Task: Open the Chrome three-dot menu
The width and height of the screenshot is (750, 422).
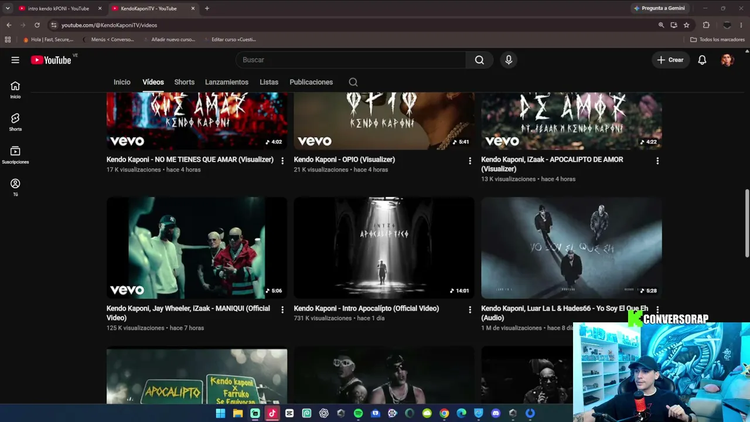Action: [741, 25]
